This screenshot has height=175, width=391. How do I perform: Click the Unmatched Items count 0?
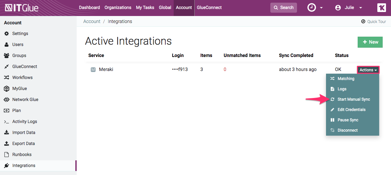[225, 70]
